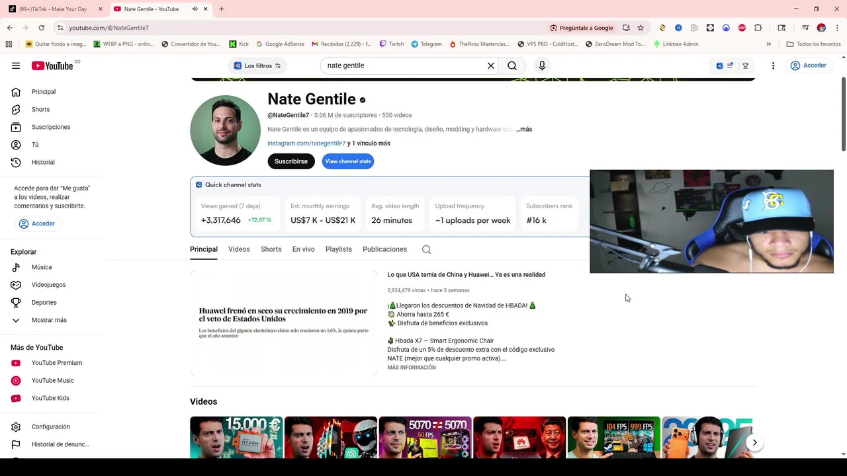Go back to the previous page
The height and width of the screenshot is (476, 847).
pos(10,28)
